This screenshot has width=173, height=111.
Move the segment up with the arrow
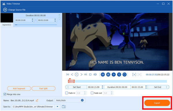pyautogui.click(x=59, y=17)
